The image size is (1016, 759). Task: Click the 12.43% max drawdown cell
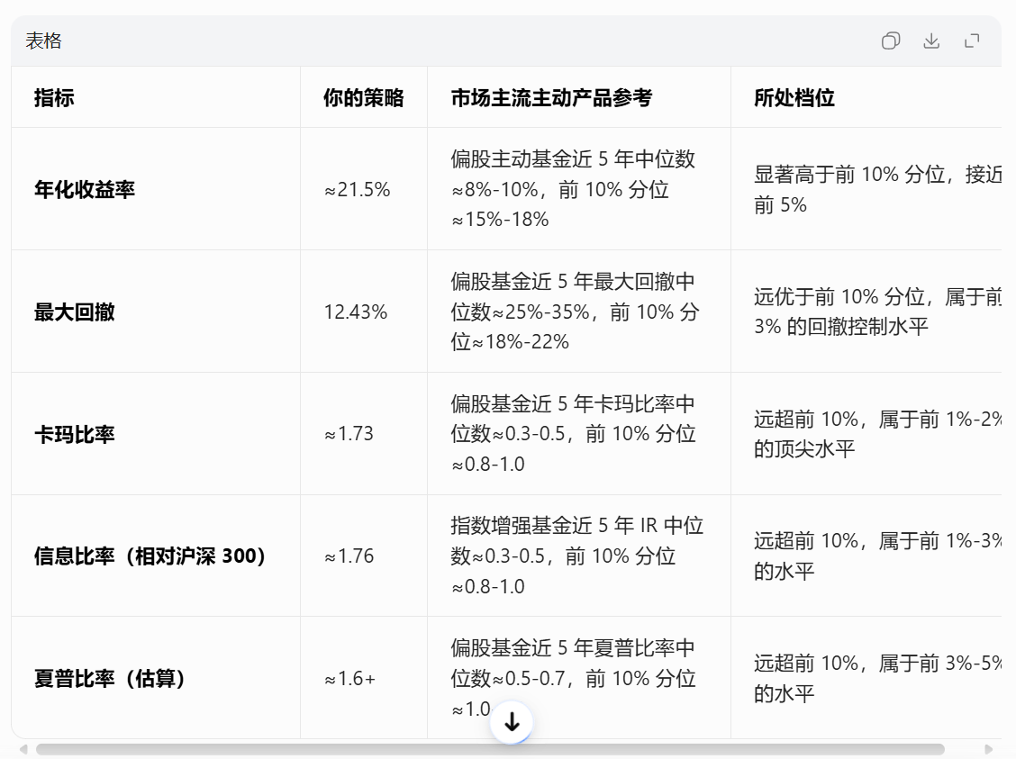(356, 312)
